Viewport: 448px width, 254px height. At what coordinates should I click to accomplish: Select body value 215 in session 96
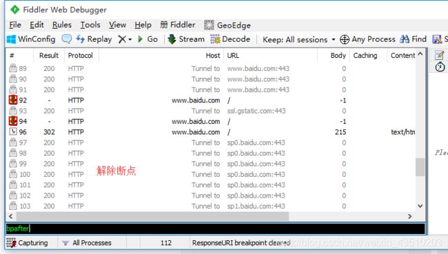(340, 132)
